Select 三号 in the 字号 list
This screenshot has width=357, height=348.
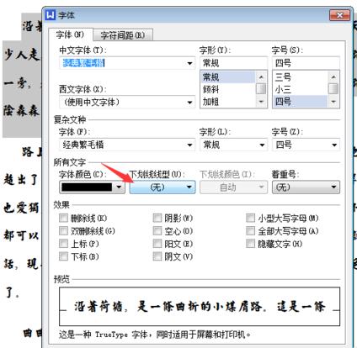(x=300, y=76)
